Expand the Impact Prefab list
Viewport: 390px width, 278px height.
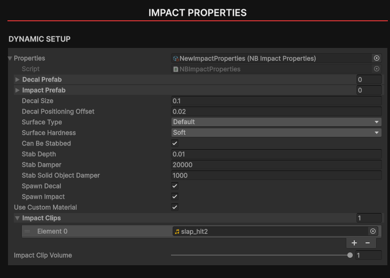(18, 90)
